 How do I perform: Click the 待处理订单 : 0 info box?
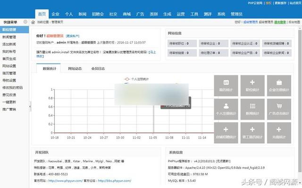pos(214,53)
